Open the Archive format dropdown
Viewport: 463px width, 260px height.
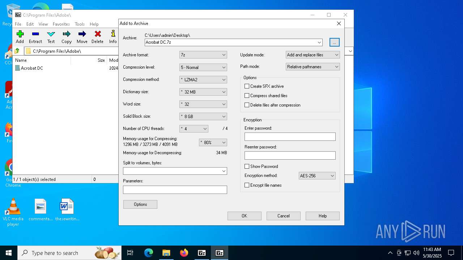[x=203, y=55]
